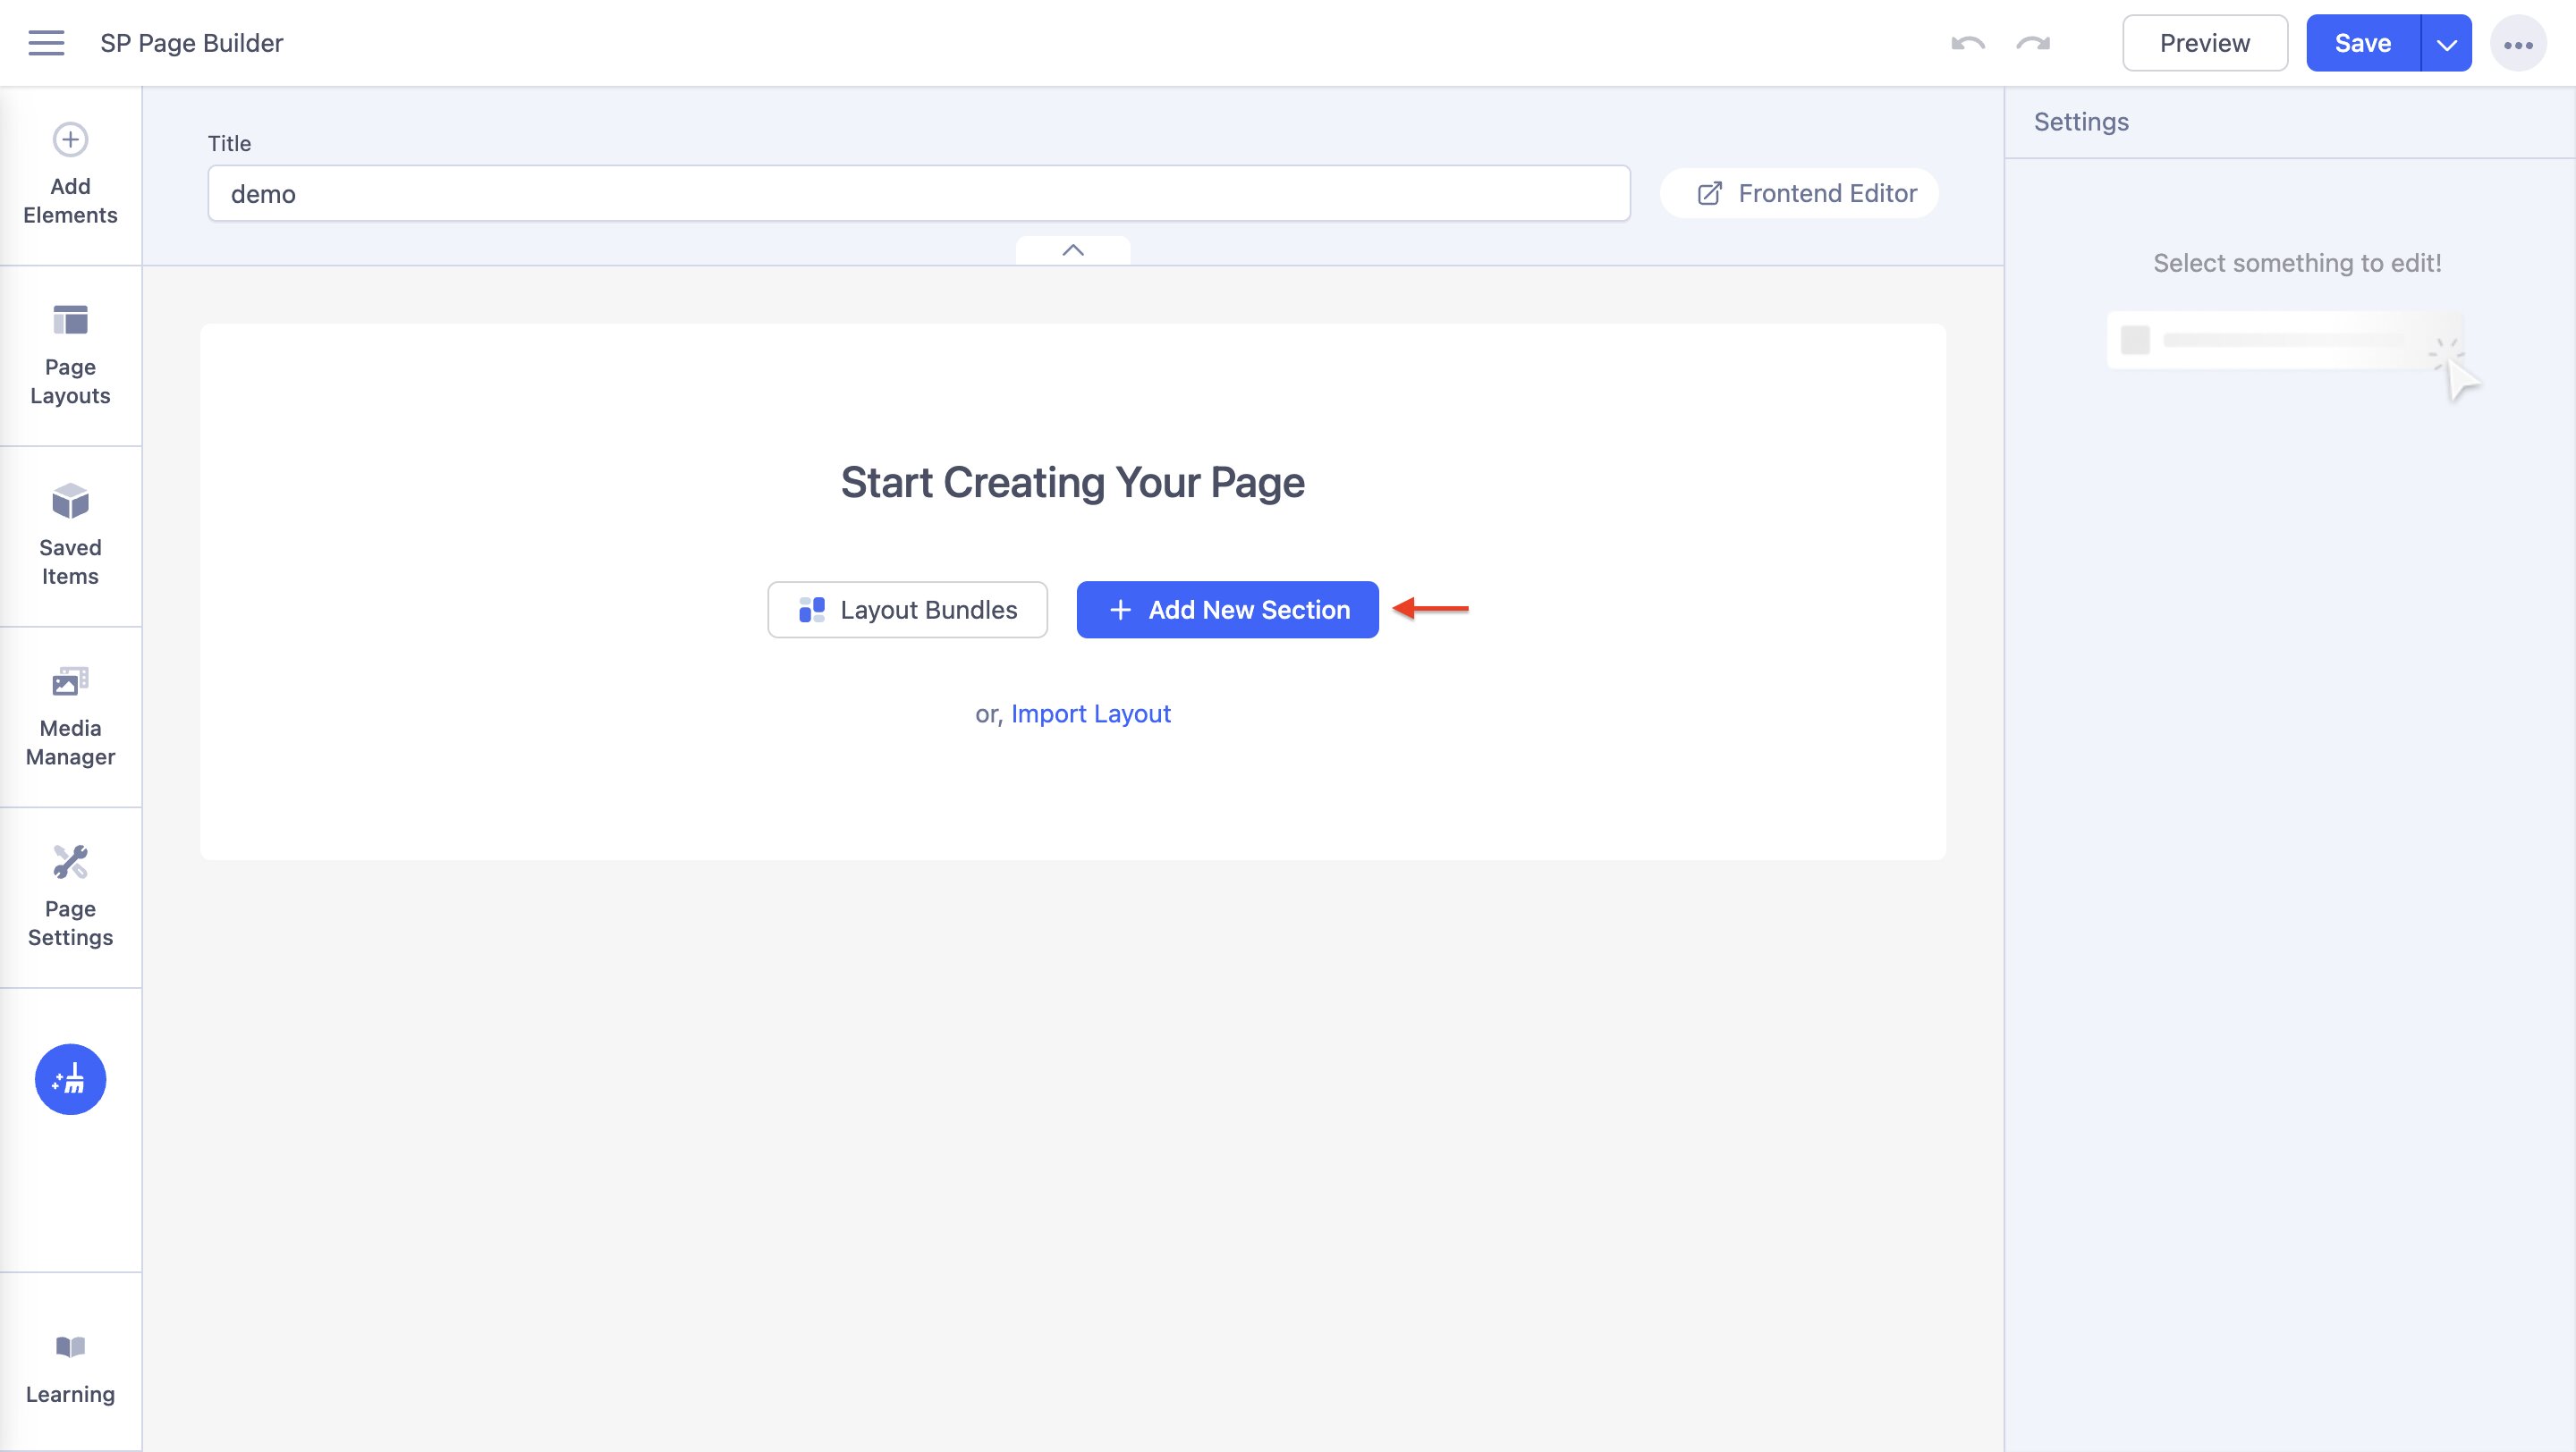This screenshot has height=1452, width=2576.
Task: Click the Preview button
Action: click(2204, 43)
